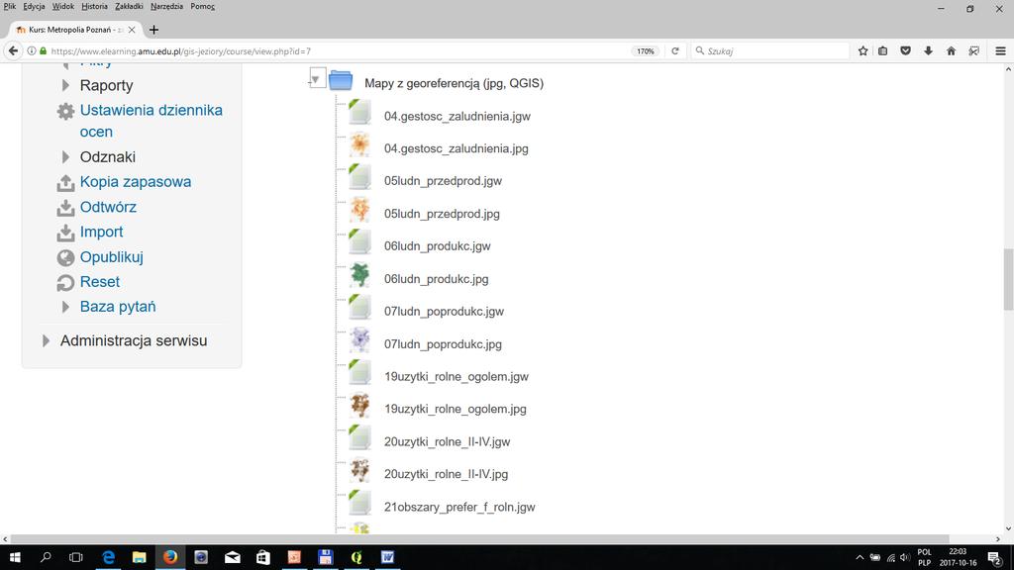The height and width of the screenshot is (570, 1014).
Task: Reload the page with refresh button
Action: point(675,51)
